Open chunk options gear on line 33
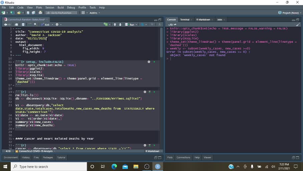 pyautogui.click(x=145, y=145)
